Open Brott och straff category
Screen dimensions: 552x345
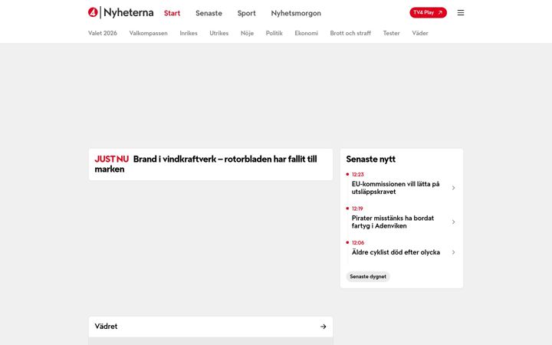point(350,33)
